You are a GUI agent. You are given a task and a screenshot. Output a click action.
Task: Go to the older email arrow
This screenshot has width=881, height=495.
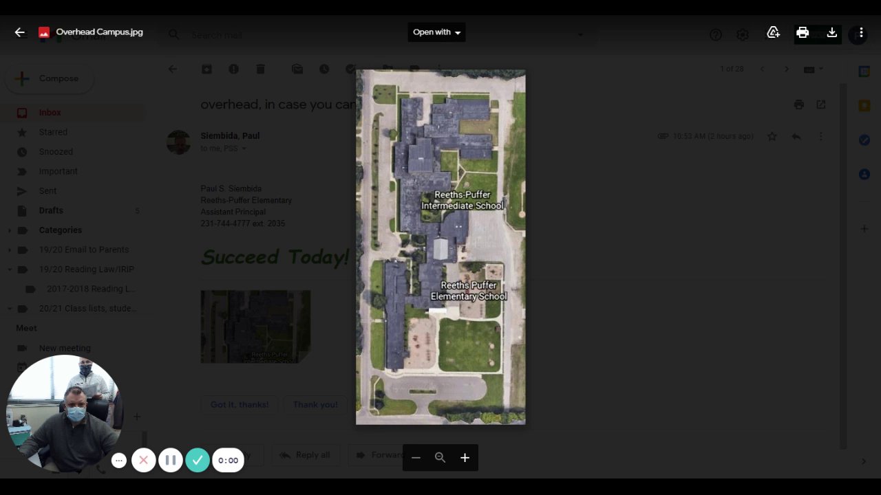tap(787, 69)
